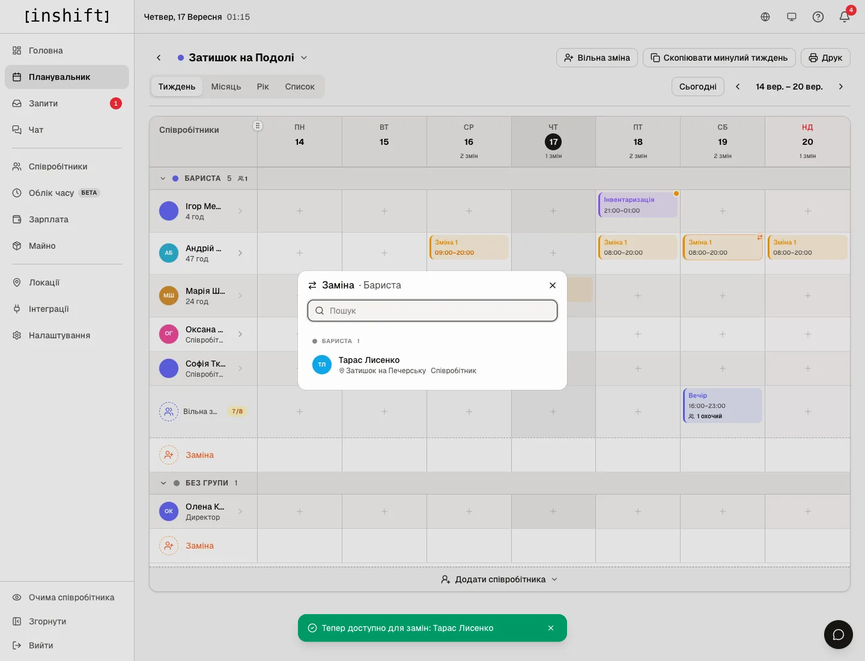Go to previous week arrow

738,87
